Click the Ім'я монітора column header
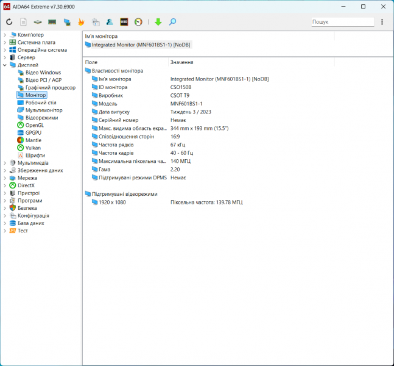Image resolution: width=394 pixels, height=366 pixels. [x=209, y=36]
